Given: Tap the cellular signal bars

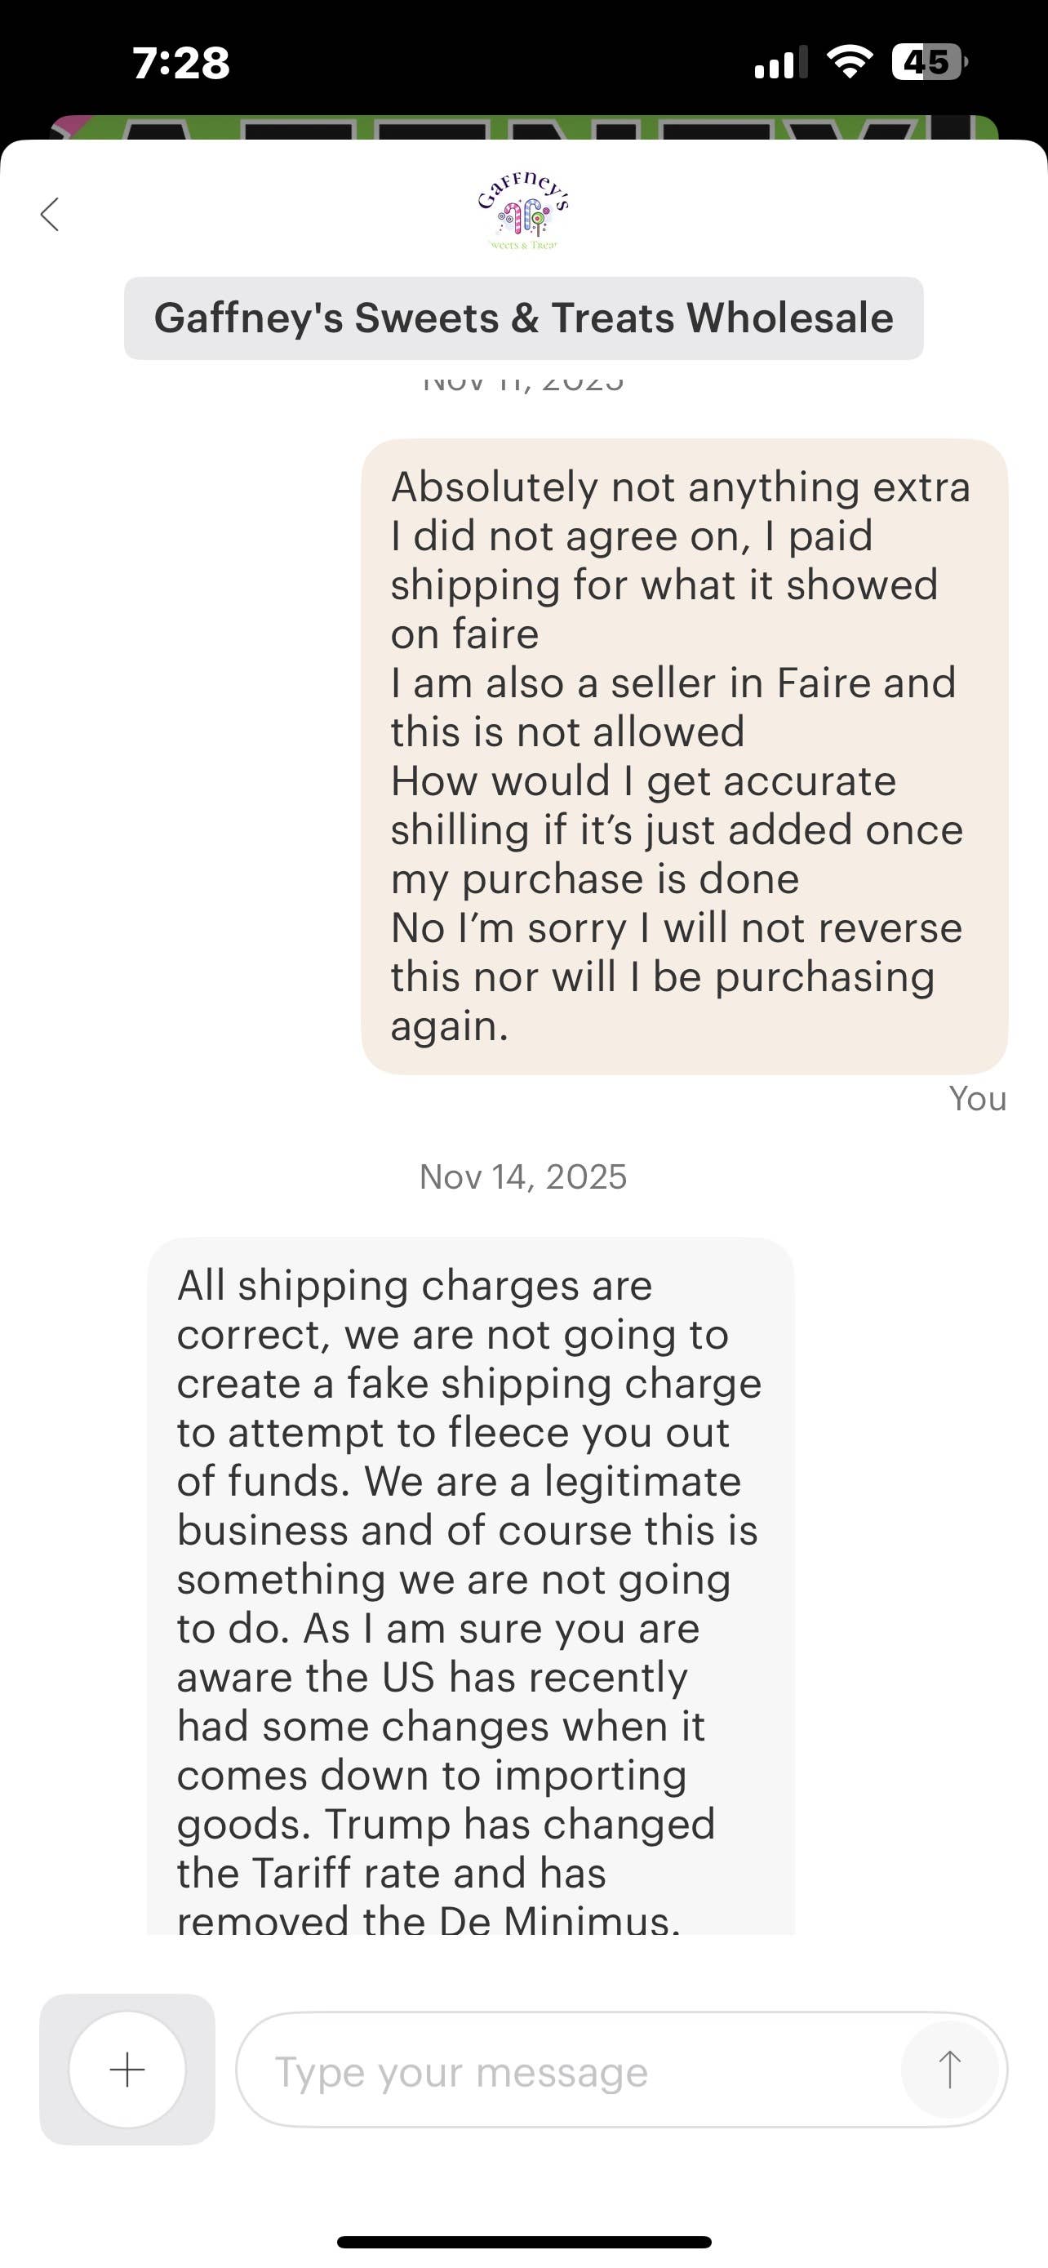Looking at the screenshot, I should coord(779,64).
